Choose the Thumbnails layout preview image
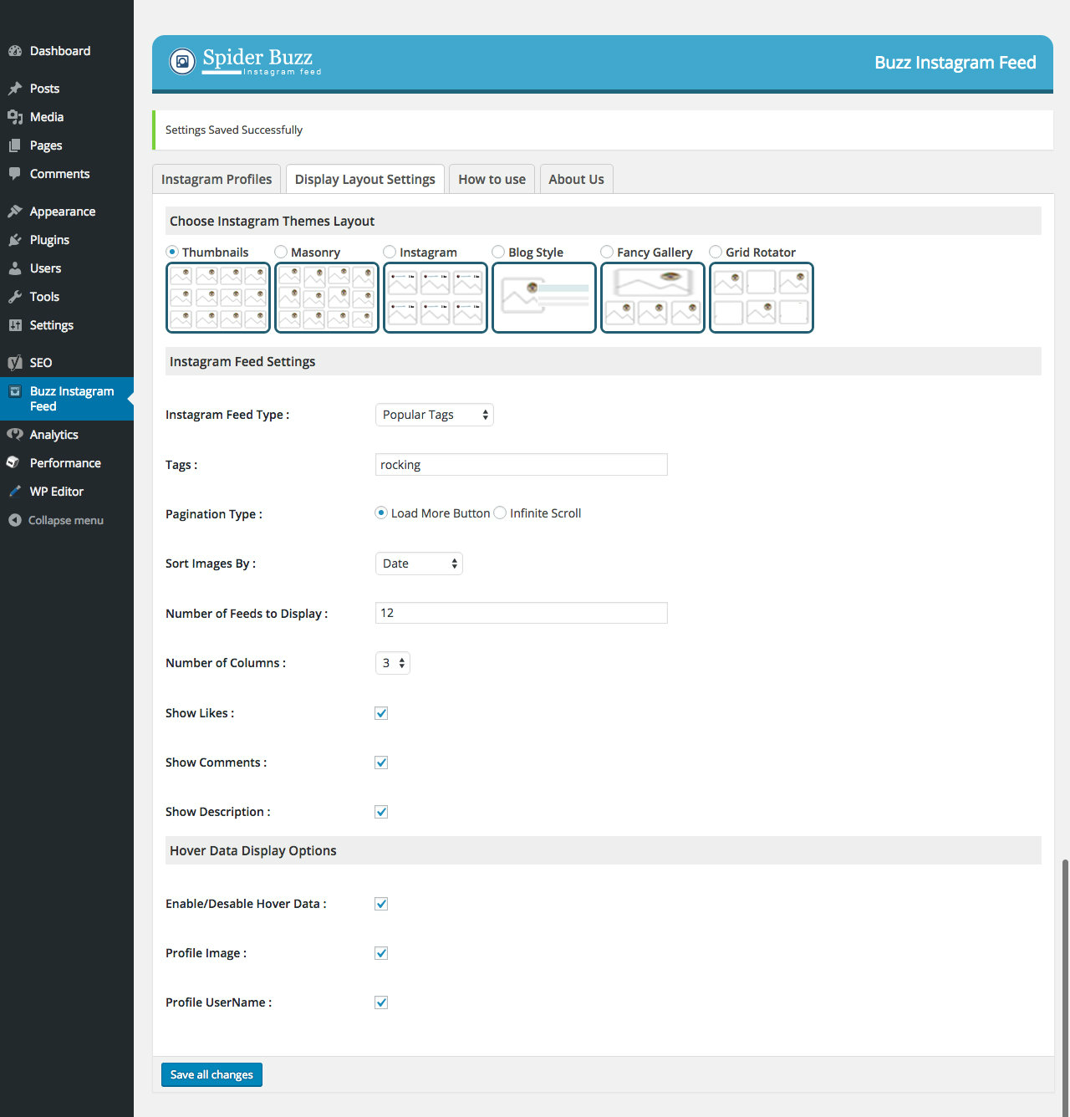The height and width of the screenshot is (1117, 1070). pos(218,298)
